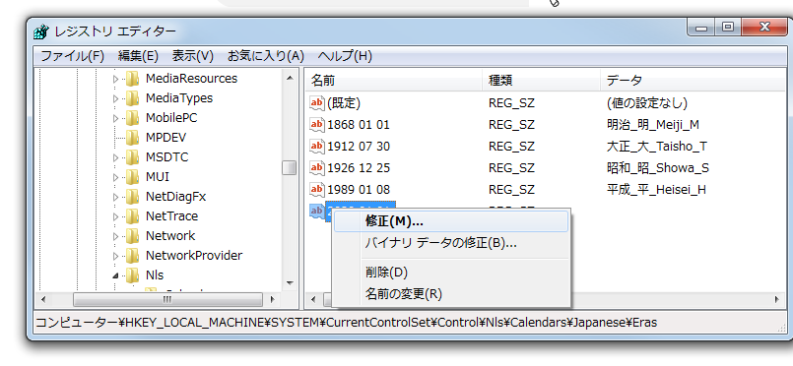This screenshot has height=366, width=793.
Task: Sort by the 名前 column header
Action: pyautogui.click(x=394, y=81)
